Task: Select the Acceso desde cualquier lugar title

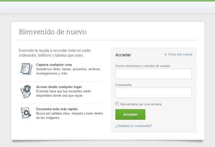Action: point(59,87)
